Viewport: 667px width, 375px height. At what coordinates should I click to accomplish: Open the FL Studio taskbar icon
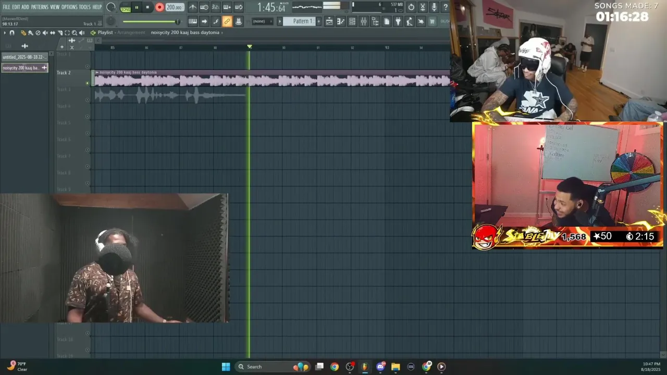(365, 367)
